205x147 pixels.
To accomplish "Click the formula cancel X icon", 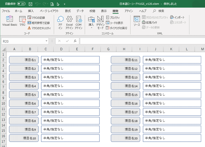I will tap(59, 41).
